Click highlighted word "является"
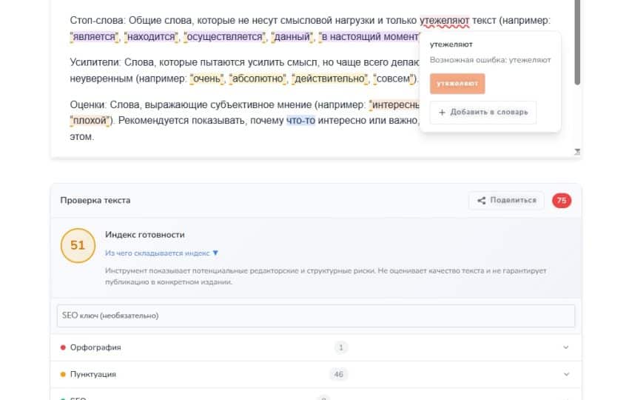 pyautogui.click(x=95, y=37)
